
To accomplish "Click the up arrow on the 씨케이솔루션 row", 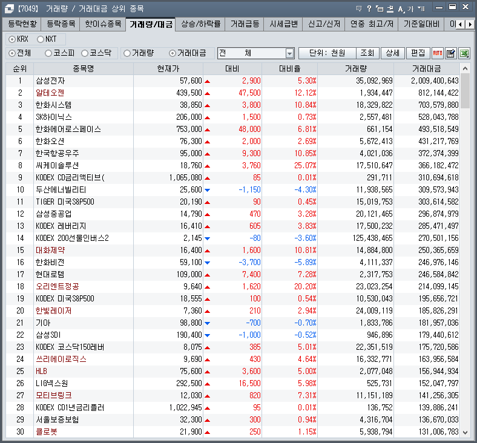I will [x=208, y=166].
